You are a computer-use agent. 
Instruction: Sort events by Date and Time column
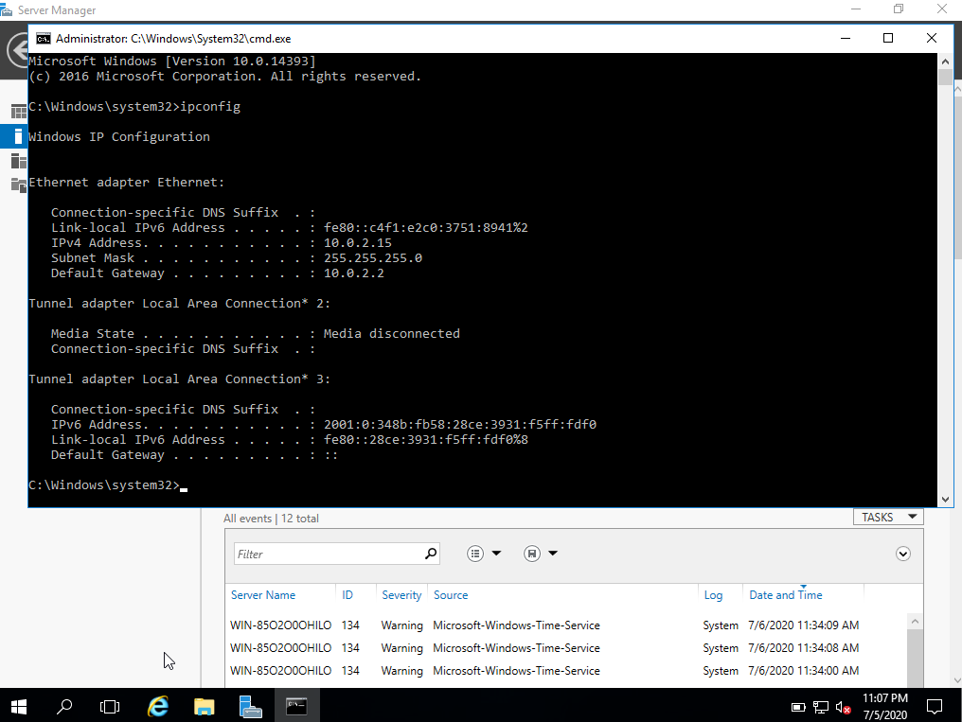[785, 595]
